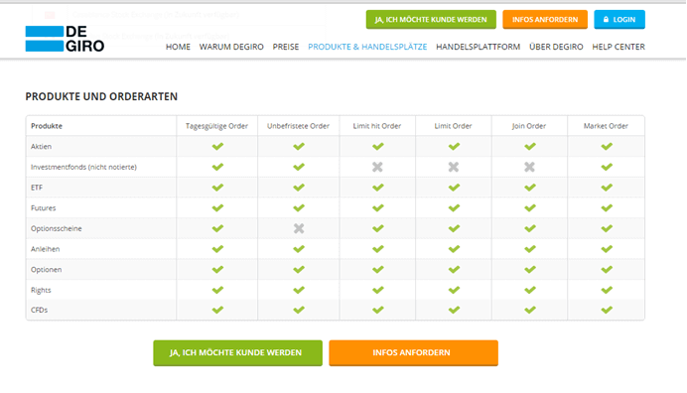The image size is (687, 393).
Task: Click the 'Unbefristete Order' column header
Action: [299, 126]
